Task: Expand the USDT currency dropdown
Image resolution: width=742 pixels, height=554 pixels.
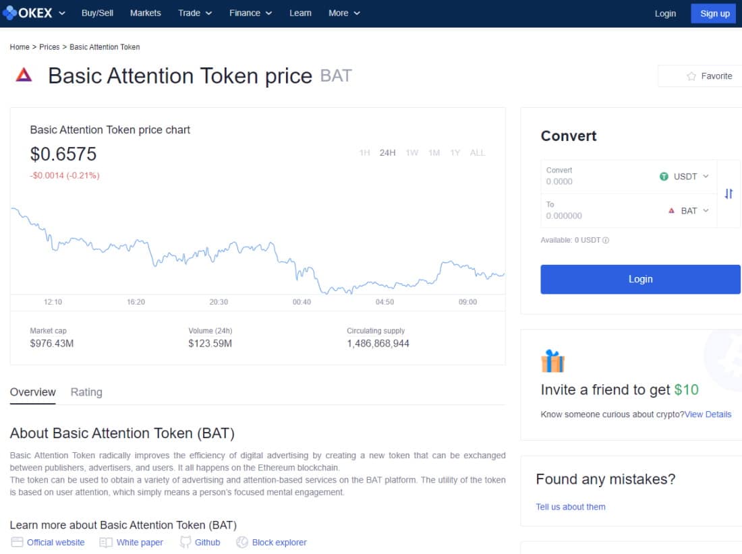Action: coord(684,177)
